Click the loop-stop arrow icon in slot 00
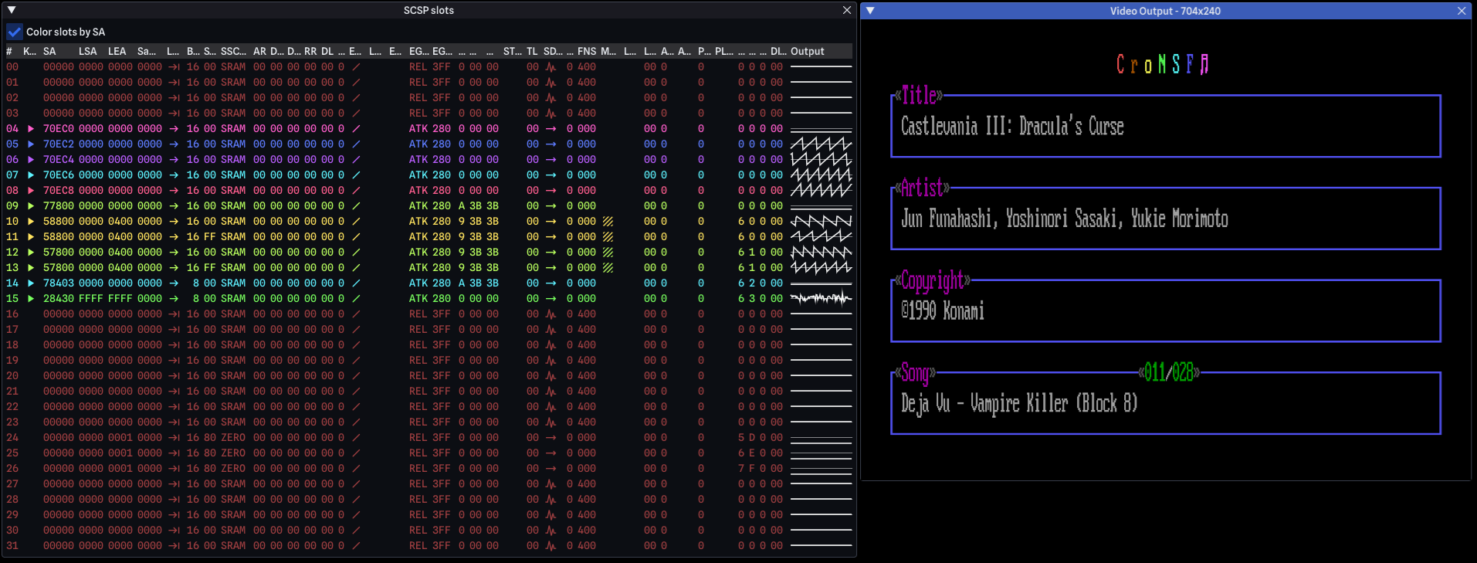 174,67
